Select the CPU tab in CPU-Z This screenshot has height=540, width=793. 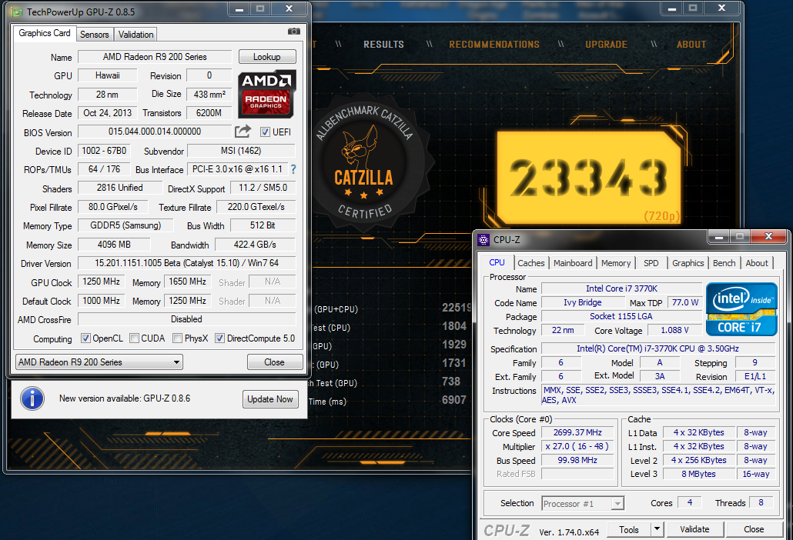497,262
